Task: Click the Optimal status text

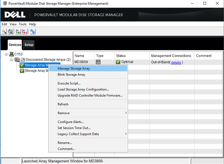Action: tap(127, 62)
